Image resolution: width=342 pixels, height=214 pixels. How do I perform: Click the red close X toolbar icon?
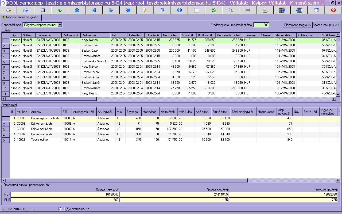(333, 10)
